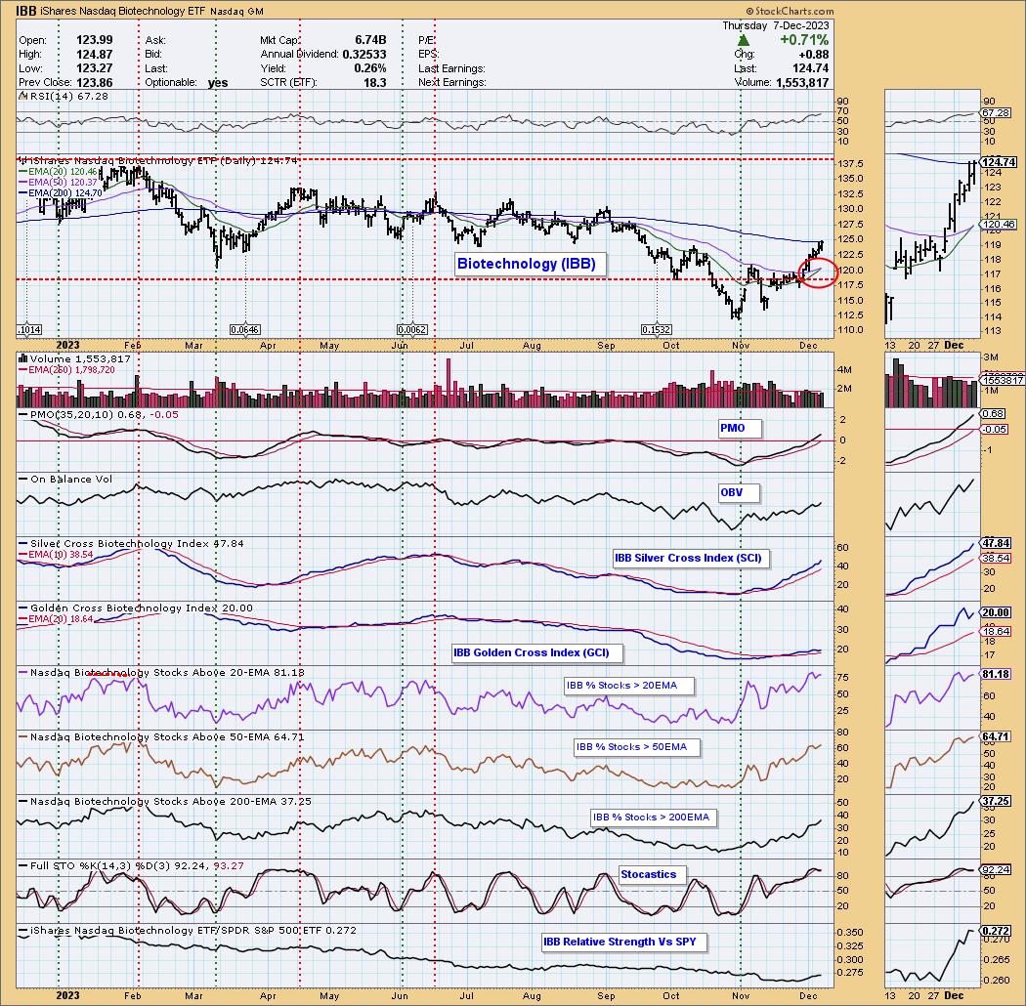Click the 37.25 value tag on right
This screenshot has width=1026, height=1006.
tap(996, 801)
